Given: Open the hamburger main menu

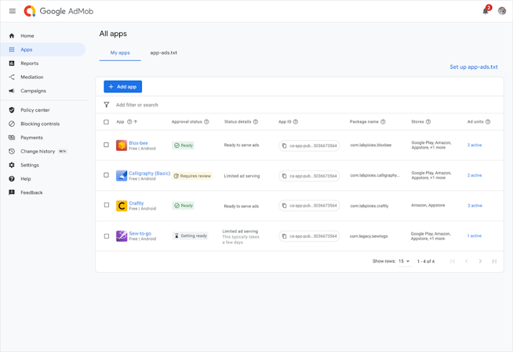Looking at the screenshot, I should [x=13, y=11].
